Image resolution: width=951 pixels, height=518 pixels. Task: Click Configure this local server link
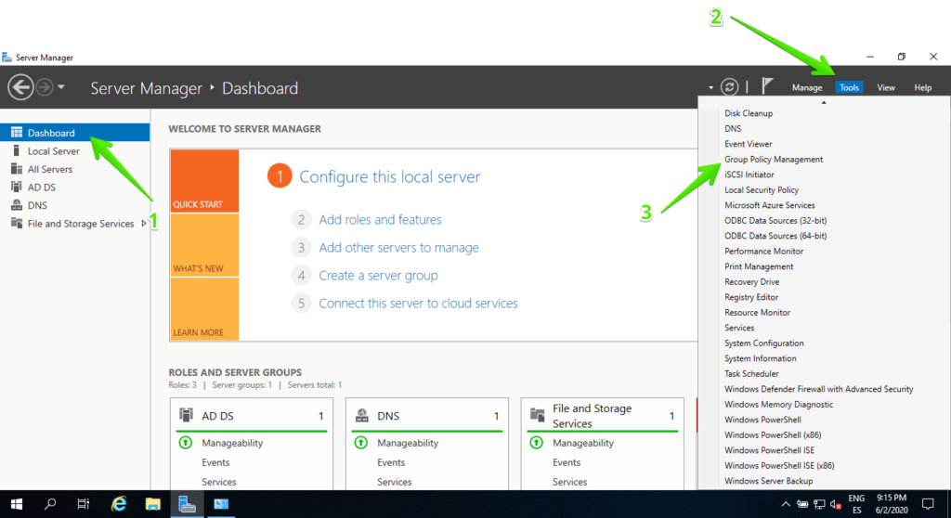pos(389,176)
